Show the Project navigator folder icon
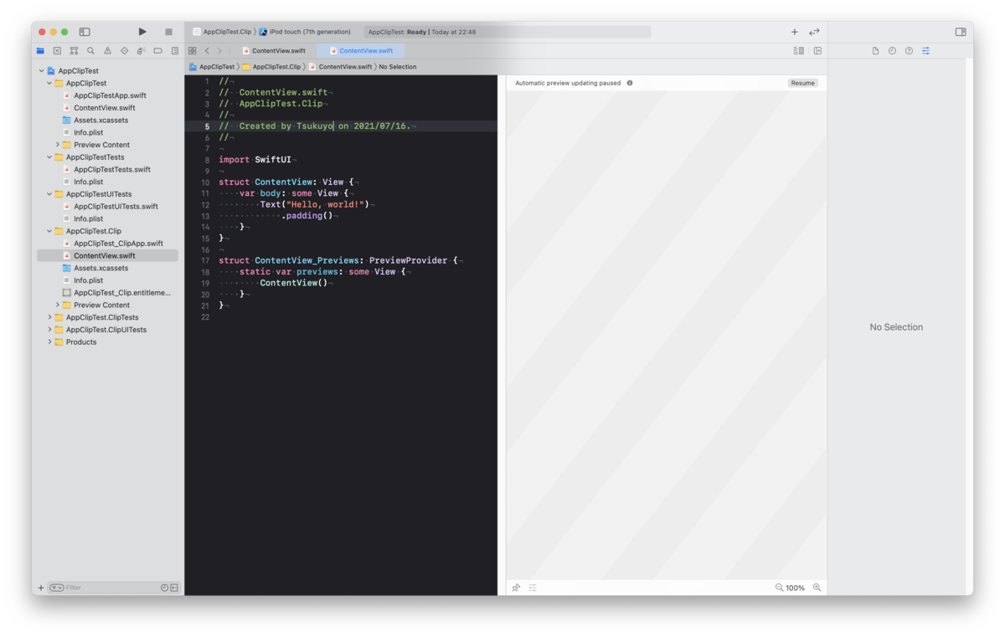1005x637 pixels. [x=40, y=51]
